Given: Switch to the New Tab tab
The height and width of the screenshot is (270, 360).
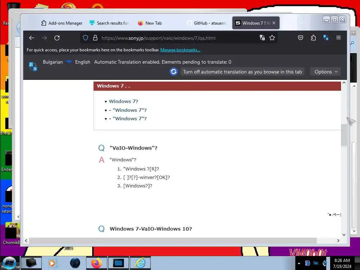Looking at the screenshot, I should 150,23.
